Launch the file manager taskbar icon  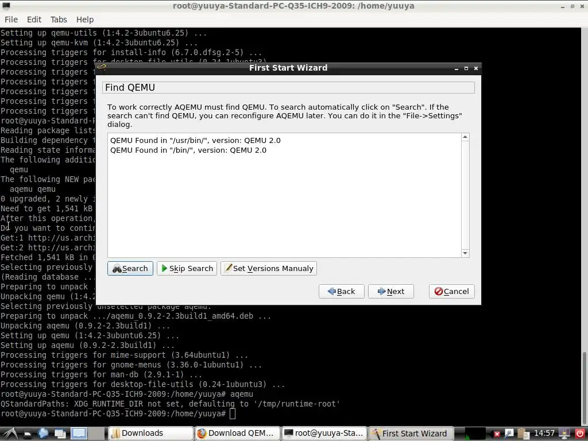coord(28,434)
